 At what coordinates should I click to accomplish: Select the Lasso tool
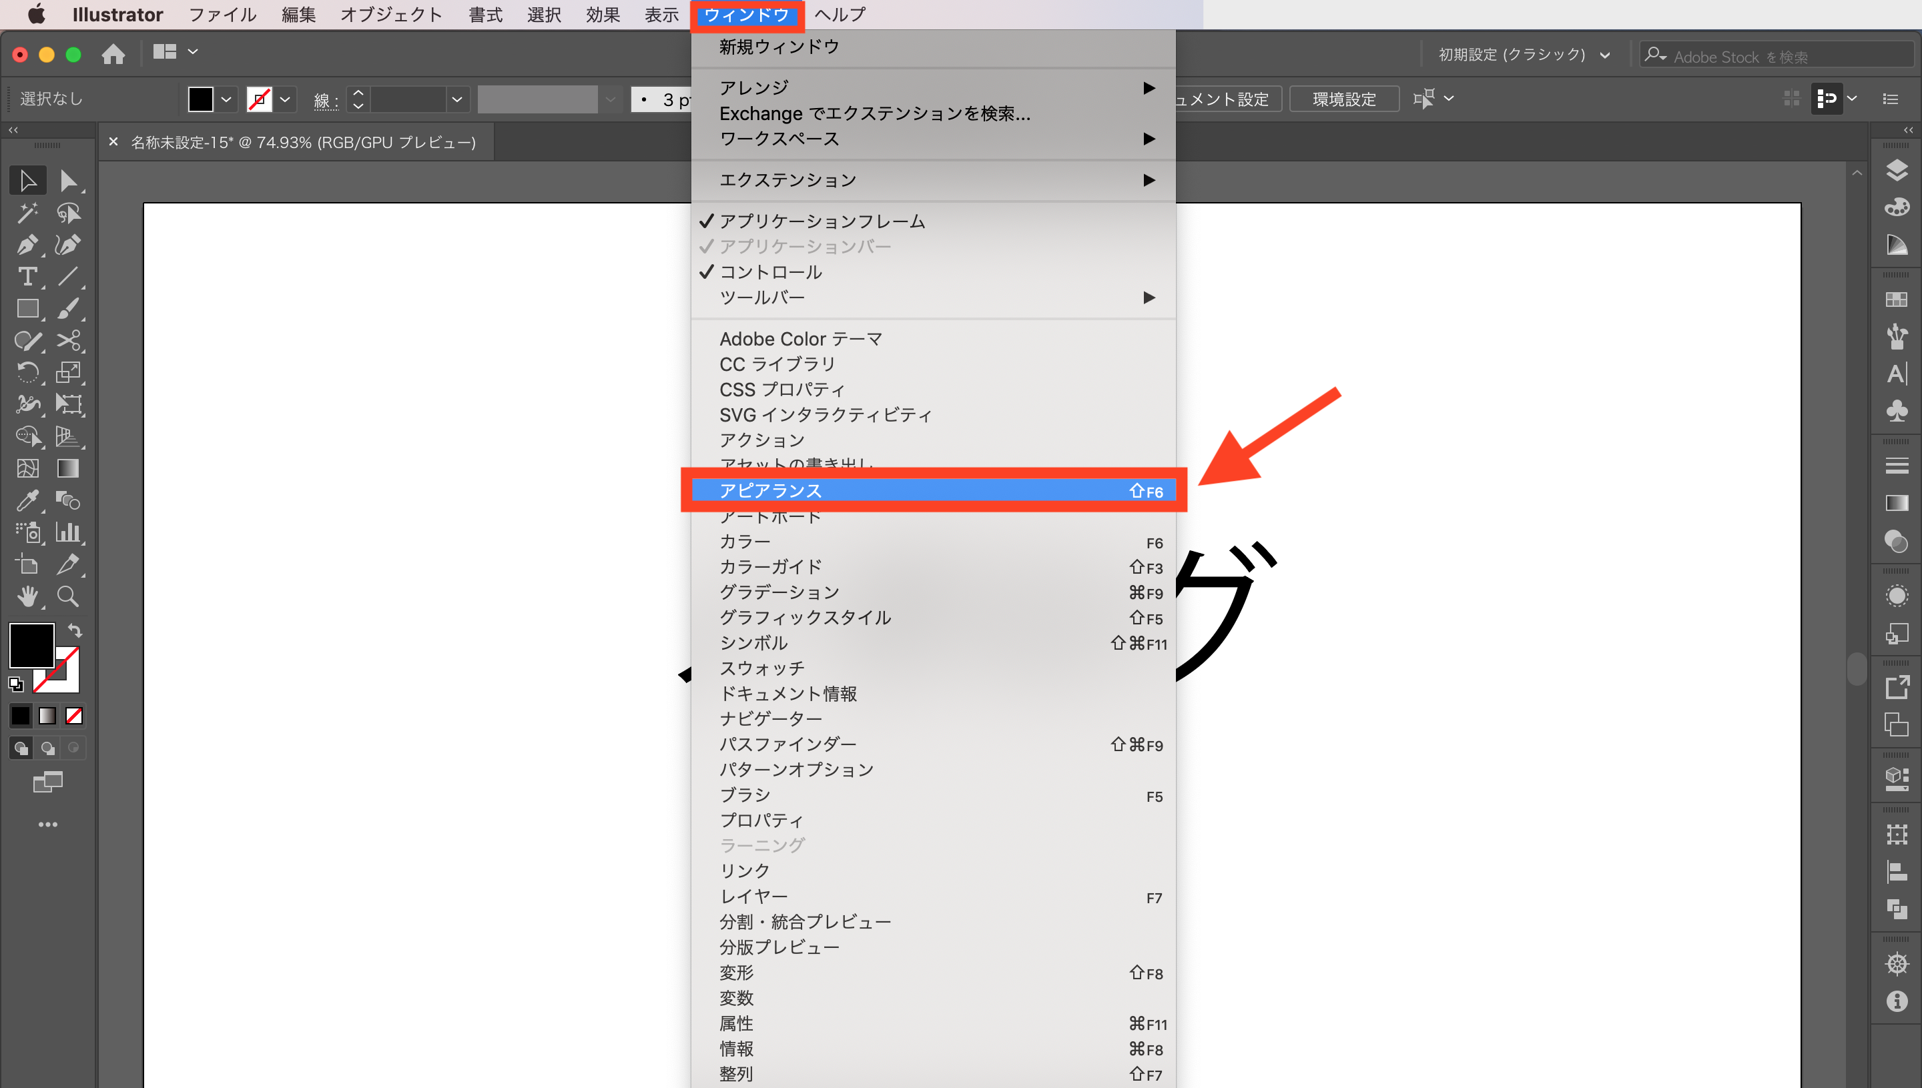click(68, 213)
